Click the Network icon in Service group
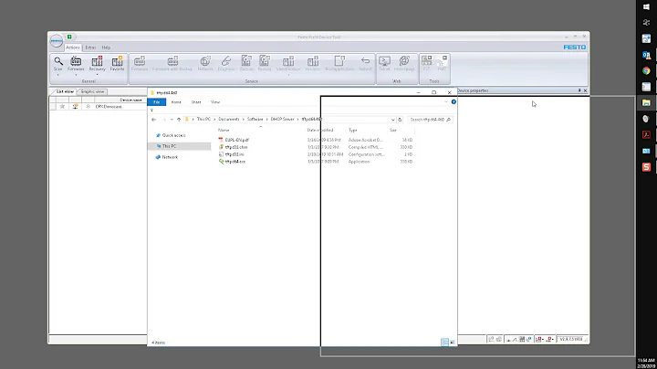This screenshot has height=369, width=657. pyautogui.click(x=205, y=63)
